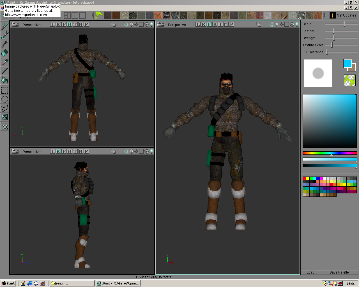Image resolution: width=359 pixels, height=287 pixels.
Task: Open the Perspective view menu of the large viewport
Action: tap(177, 25)
